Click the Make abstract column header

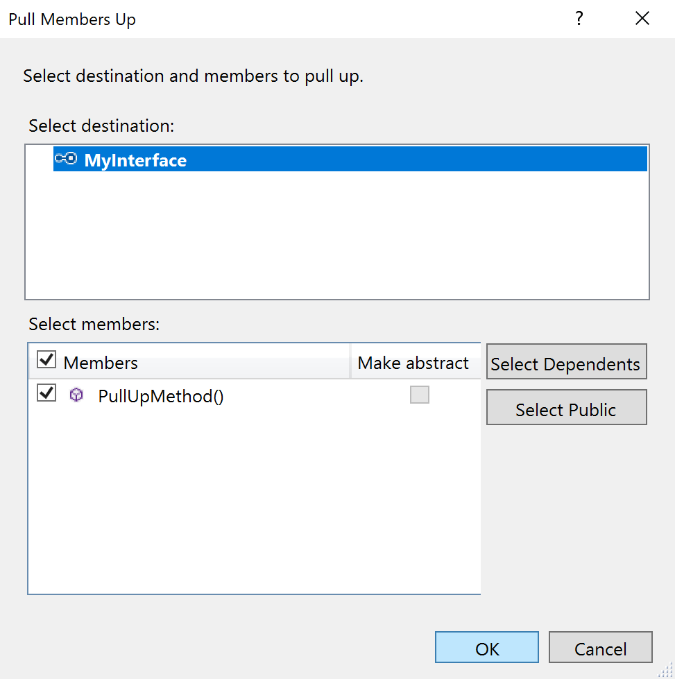pos(412,361)
